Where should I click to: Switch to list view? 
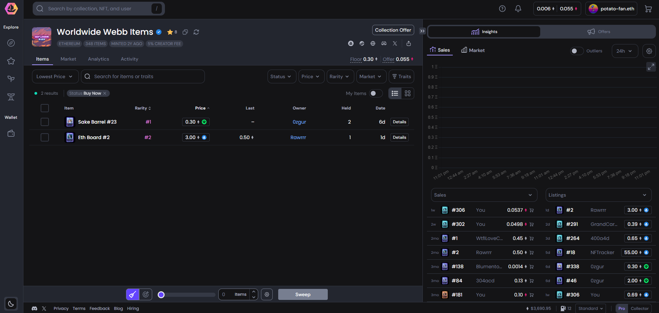pos(395,93)
